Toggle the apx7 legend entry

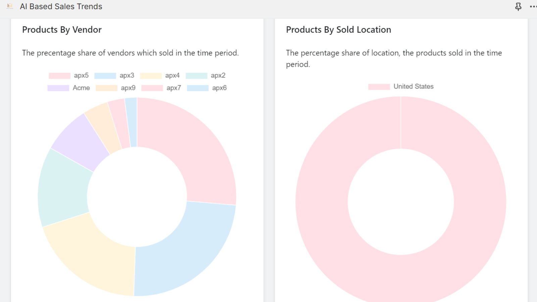[x=174, y=88]
